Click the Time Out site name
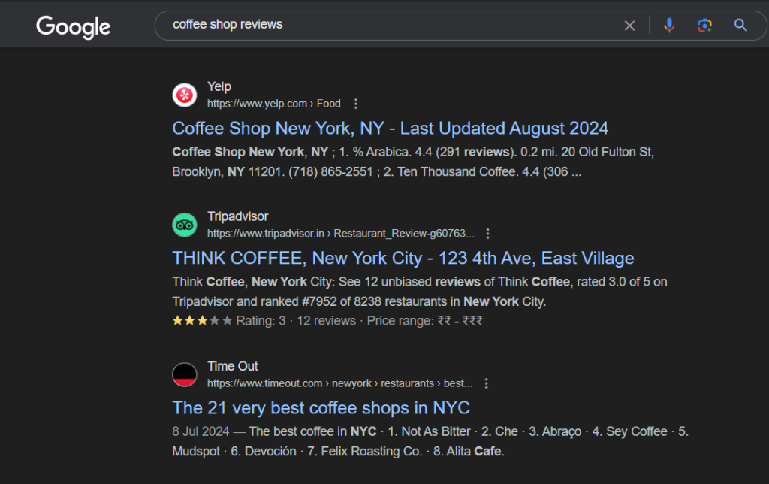Screen dimensions: 769x484 pyautogui.click(x=233, y=366)
